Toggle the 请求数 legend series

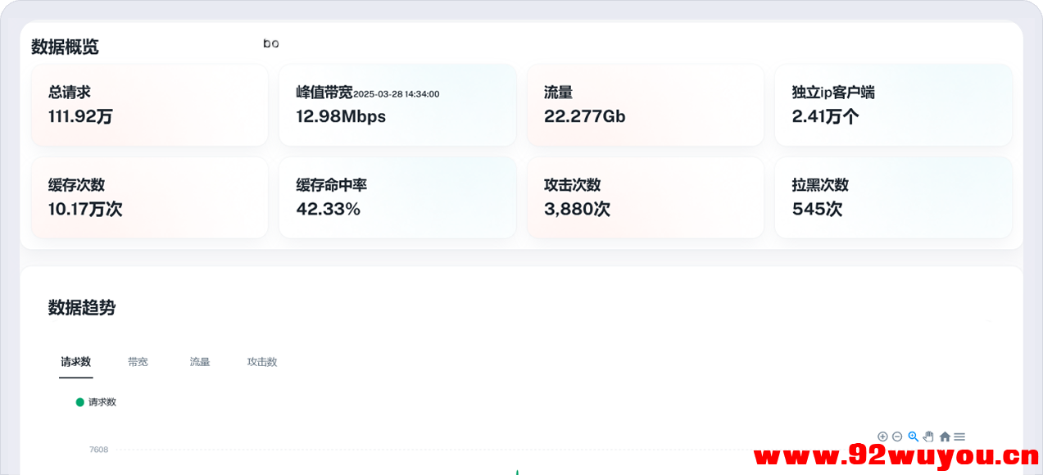tap(97, 402)
